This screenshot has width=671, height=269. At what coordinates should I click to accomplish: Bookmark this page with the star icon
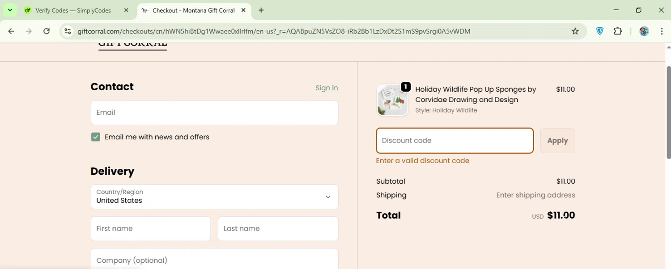click(x=575, y=31)
